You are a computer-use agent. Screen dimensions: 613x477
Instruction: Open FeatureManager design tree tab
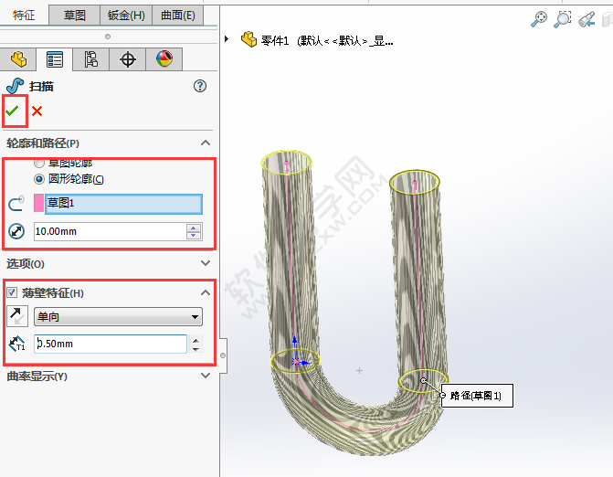pos(18,59)
